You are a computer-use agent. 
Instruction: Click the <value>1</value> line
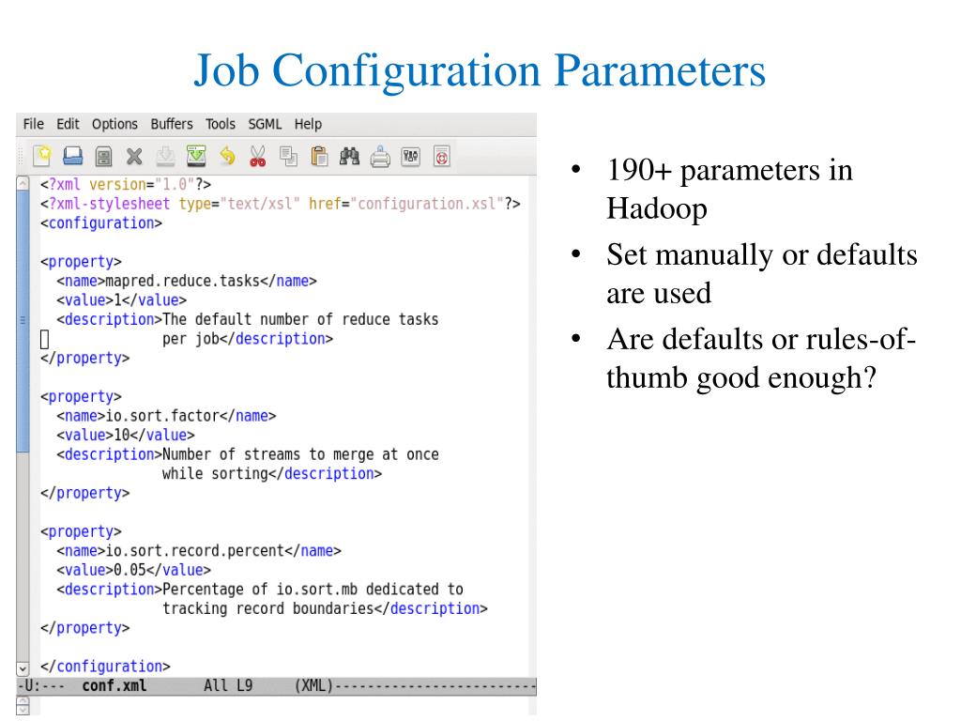(121, 299)
